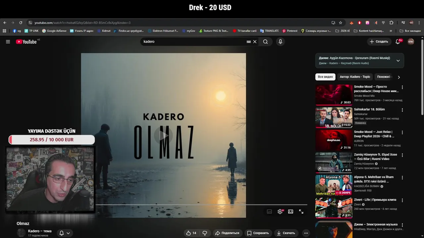Reload the page in the browser
Image resolution: width=424 pixels, height=238 pixels.
click(x=21, y=23)
